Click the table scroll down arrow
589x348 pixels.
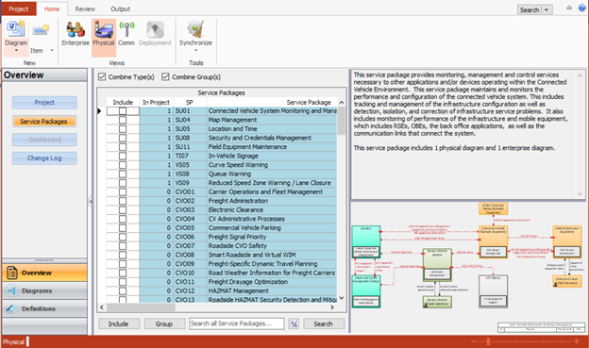tap(341, 298)
